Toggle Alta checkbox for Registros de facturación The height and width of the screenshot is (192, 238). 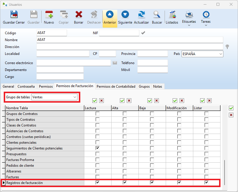coord(125,183)
